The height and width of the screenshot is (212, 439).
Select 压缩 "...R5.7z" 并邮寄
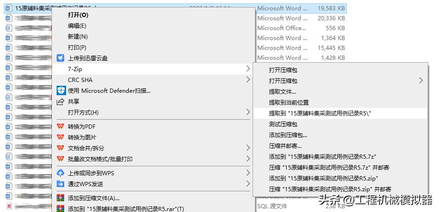[329, 168]
